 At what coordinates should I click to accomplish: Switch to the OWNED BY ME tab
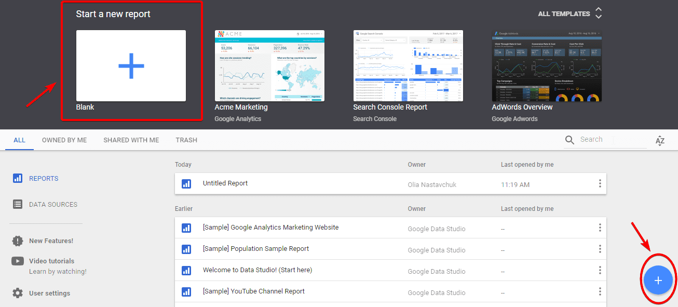click(x=64, y=140)
